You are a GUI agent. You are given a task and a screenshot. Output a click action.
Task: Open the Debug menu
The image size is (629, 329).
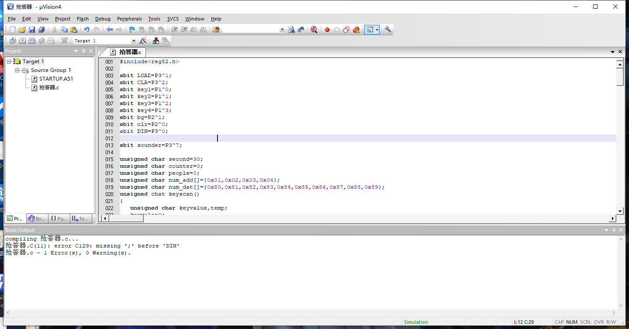(103, 19)
